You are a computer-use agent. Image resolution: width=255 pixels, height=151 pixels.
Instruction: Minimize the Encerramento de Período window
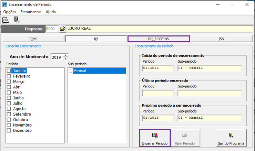218,4
